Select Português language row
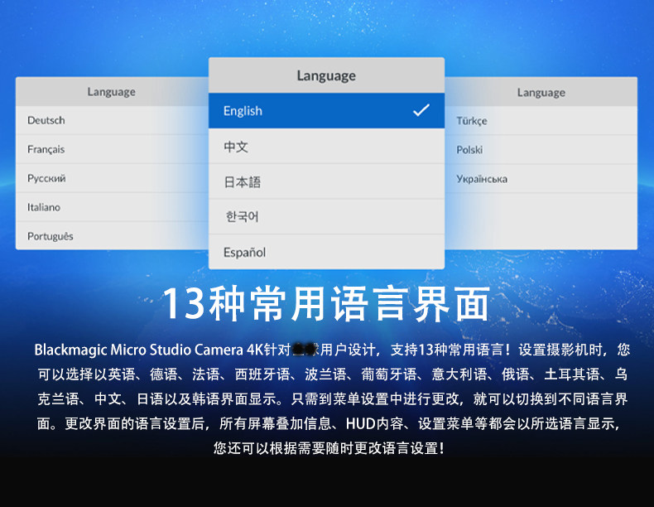This screenshot has width=654, height=507. [113, 236]
